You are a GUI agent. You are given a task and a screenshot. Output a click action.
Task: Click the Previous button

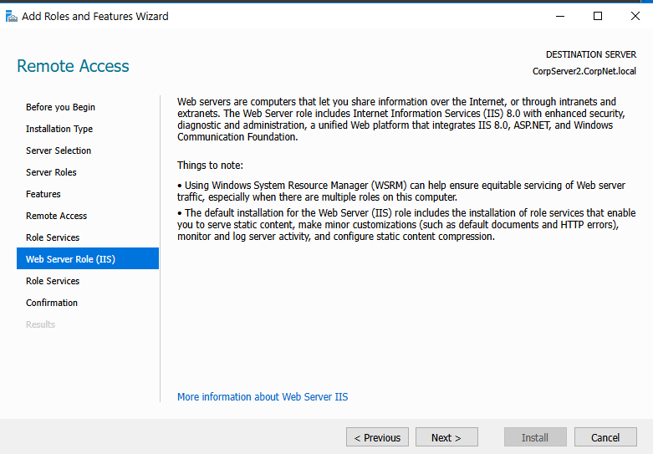[x=377, y=437]
